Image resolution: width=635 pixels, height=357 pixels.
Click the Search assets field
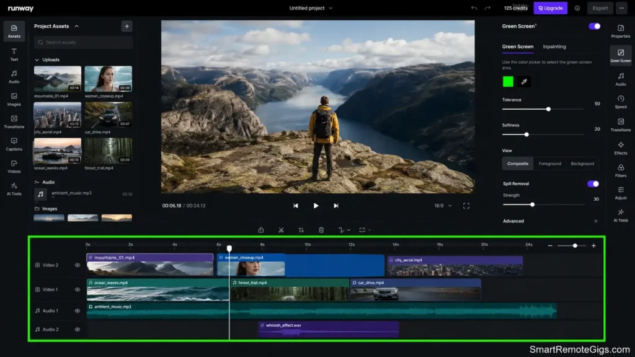tap(83, 43)
